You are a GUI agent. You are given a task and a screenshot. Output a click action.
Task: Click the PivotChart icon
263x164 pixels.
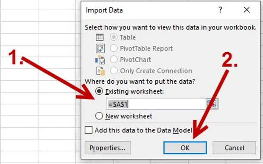tap(100, 59)
